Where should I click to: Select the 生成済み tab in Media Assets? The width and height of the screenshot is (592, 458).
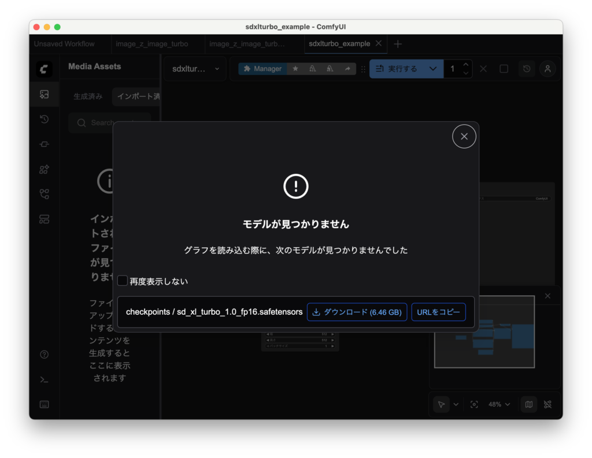pyautogui.click(x=88, y=96)
